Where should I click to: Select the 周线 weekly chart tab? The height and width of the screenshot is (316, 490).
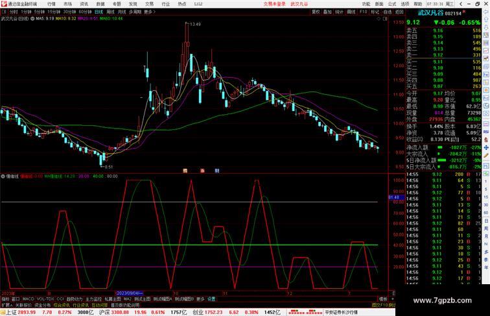click(110, 12)
